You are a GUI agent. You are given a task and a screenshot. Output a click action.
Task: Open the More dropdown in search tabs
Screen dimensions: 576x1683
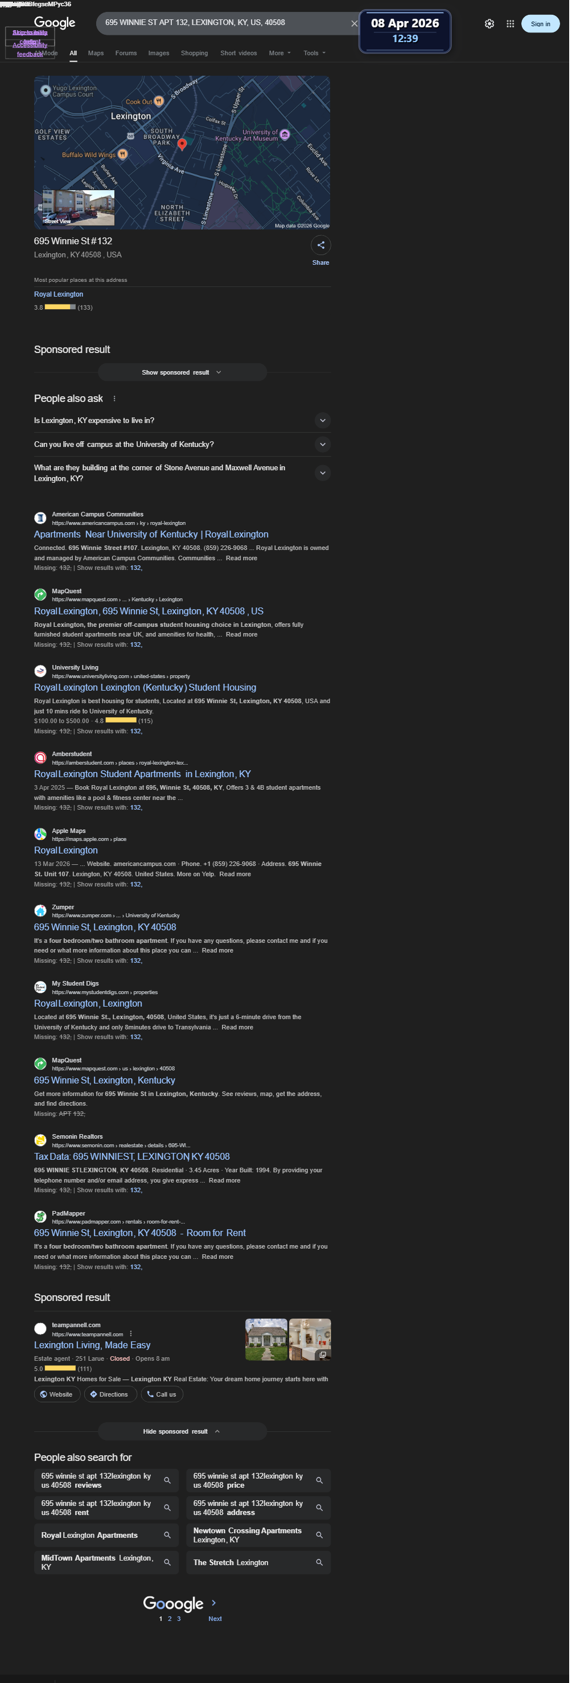click(x=279, y=53)
